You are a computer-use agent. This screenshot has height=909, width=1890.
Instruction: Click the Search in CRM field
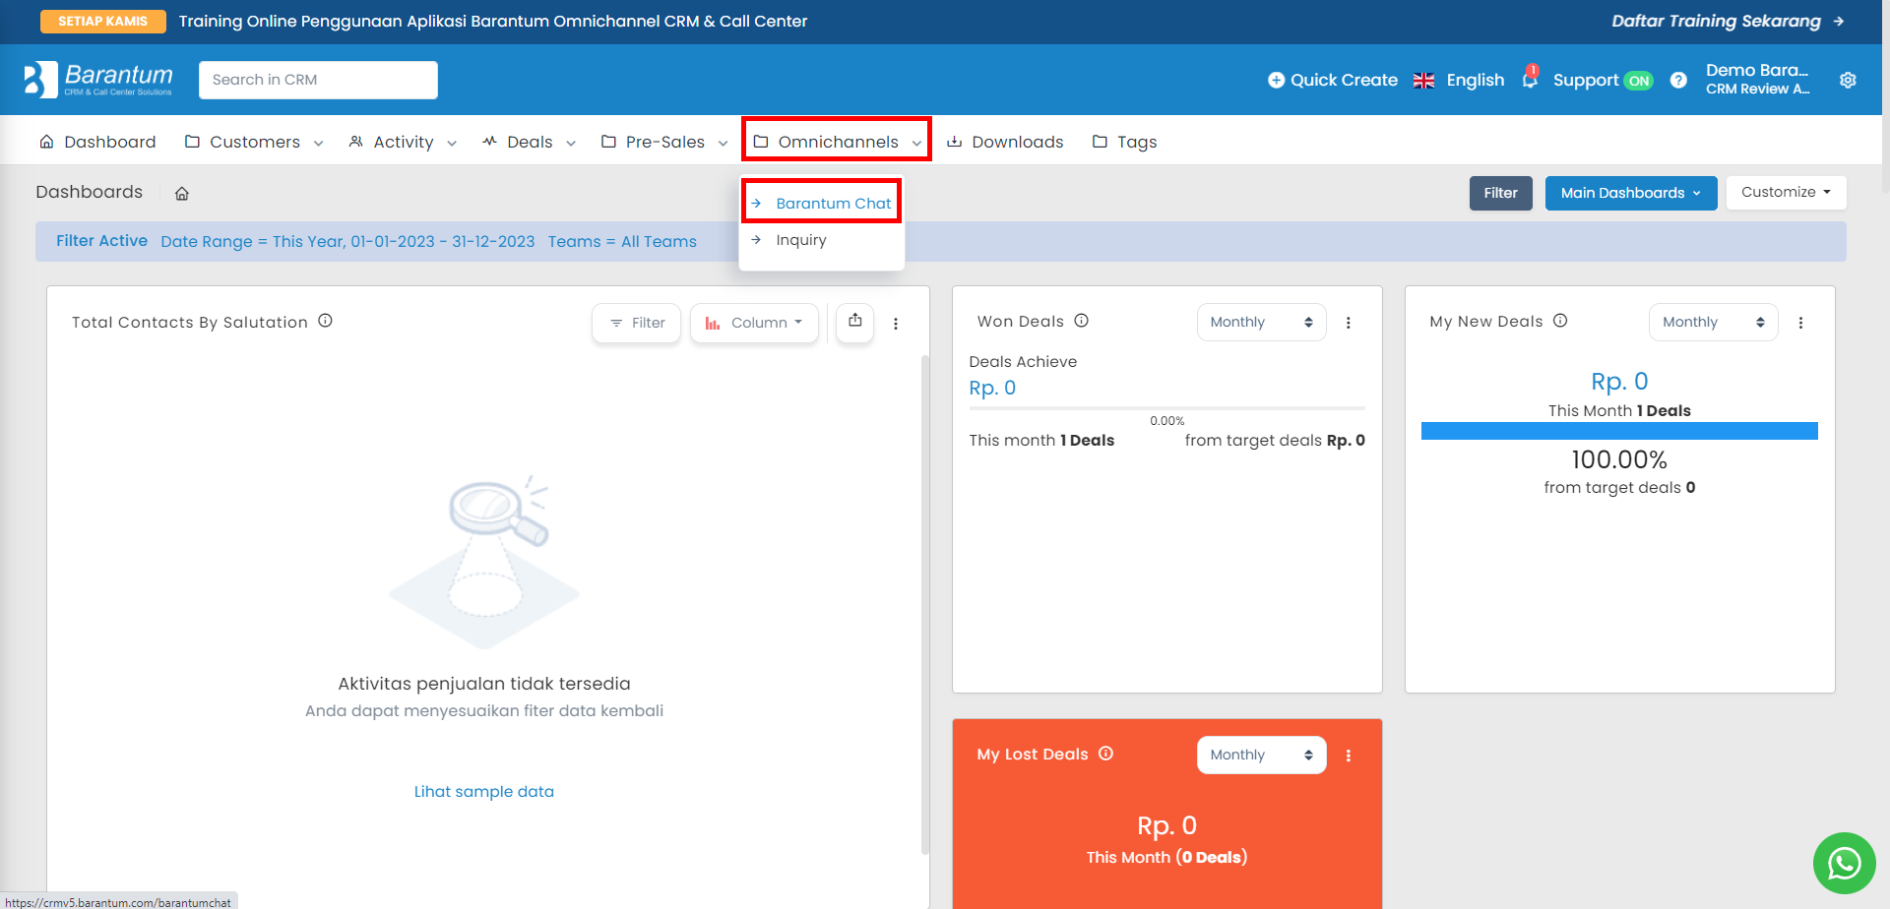(x=318, y=80)
